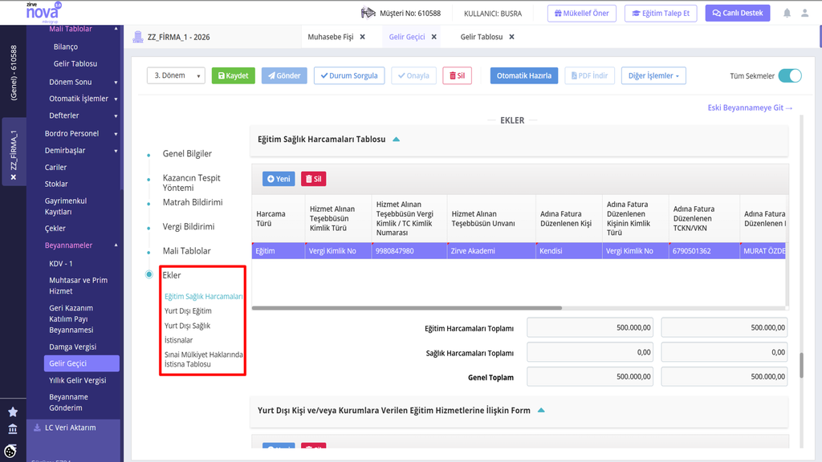
Task: Click the Zirve Nova logo
Action: (43, 11)
